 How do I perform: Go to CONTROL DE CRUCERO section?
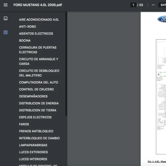click(37, 89)
